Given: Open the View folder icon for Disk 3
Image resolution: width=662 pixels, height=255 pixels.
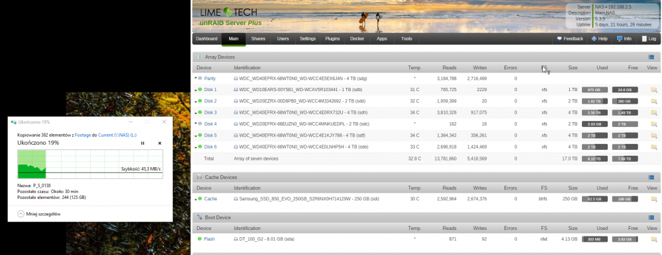Looking at the screenshot, I should (x=654, y=112).
